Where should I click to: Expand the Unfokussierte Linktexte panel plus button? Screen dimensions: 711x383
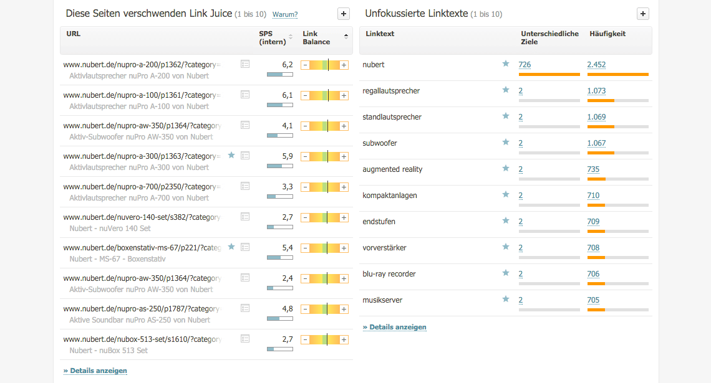click(x=642, y=14)
